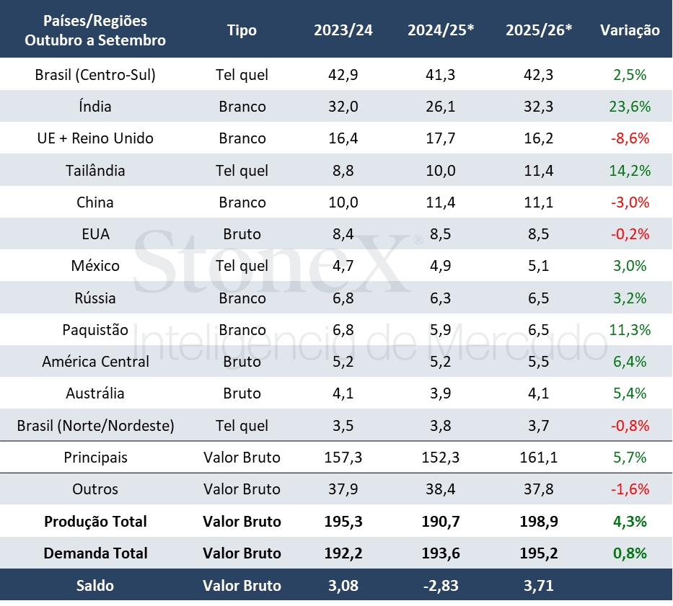
Task: Select the Paquistão row label
Action: coord(95,330)
